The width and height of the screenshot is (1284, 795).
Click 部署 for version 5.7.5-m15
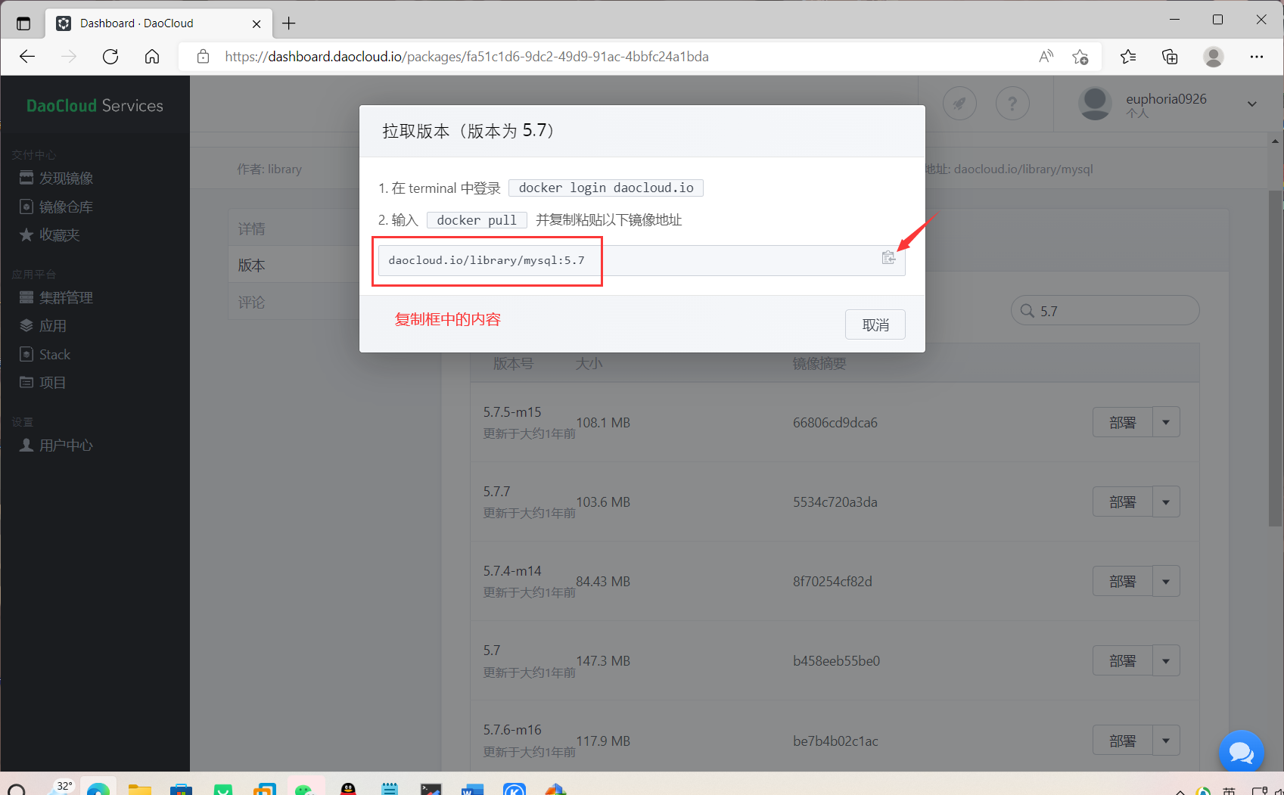coord(1123,422)
